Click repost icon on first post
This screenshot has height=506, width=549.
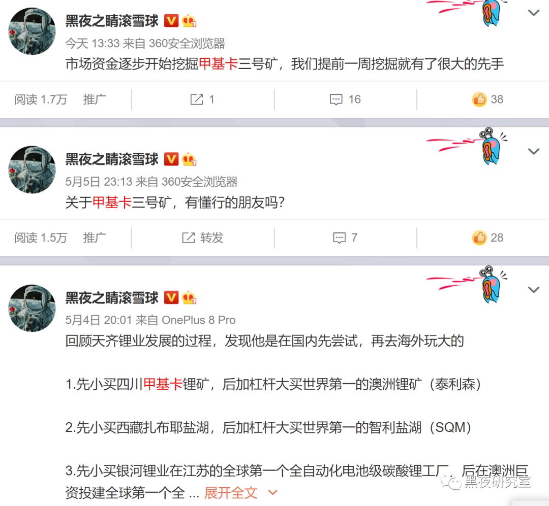(197, 99)
